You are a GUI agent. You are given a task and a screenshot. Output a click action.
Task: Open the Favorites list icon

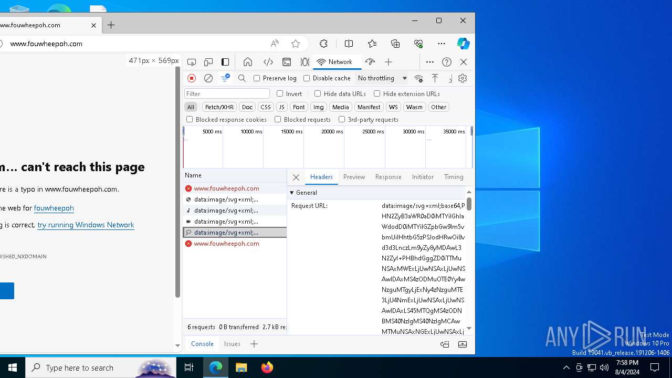click(372, 44)
